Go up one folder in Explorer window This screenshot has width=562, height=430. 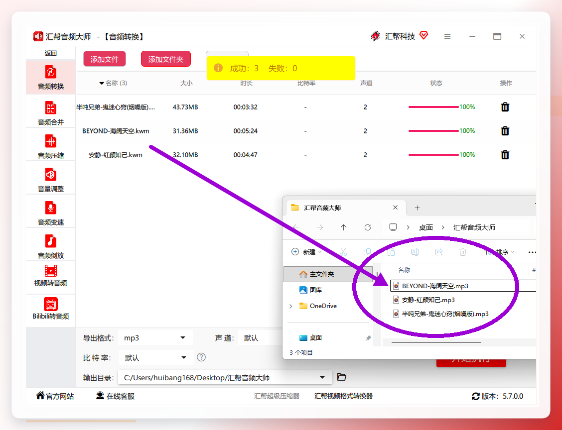(x=343, y=227)
